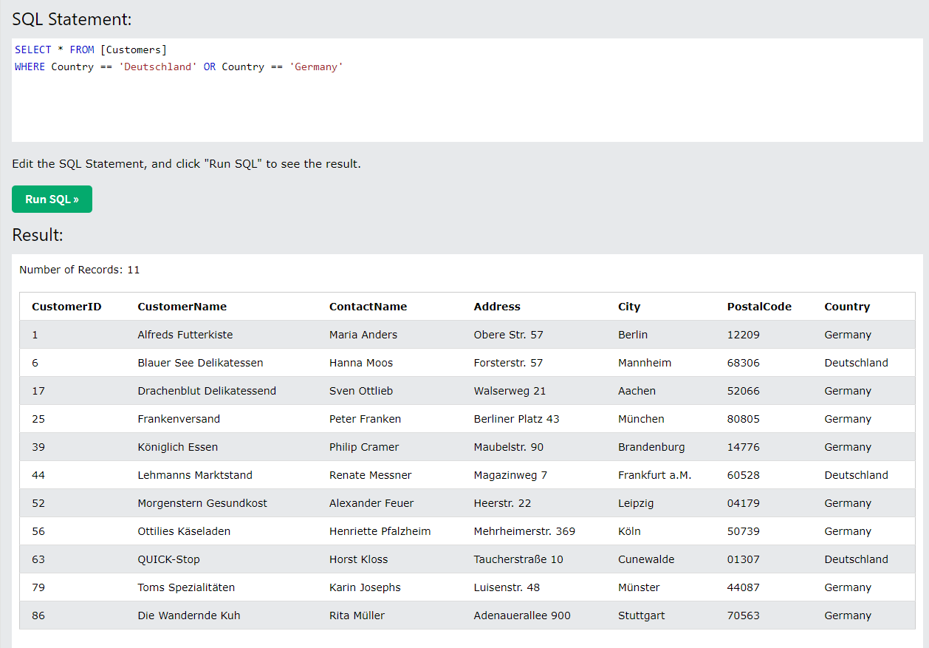
Task: Click Lehmanns Marktstand customer name
Action: tap(195, 475)
